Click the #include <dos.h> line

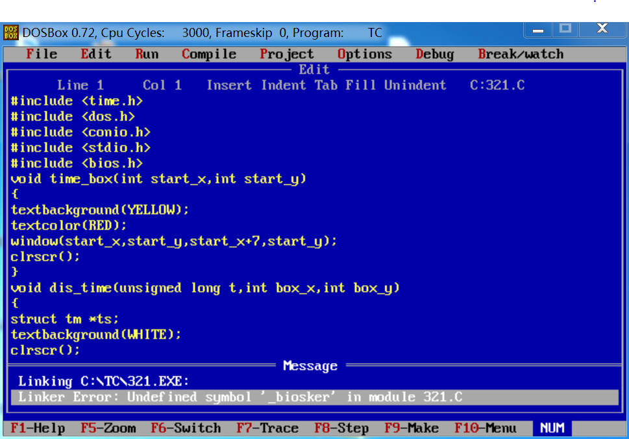73,116
